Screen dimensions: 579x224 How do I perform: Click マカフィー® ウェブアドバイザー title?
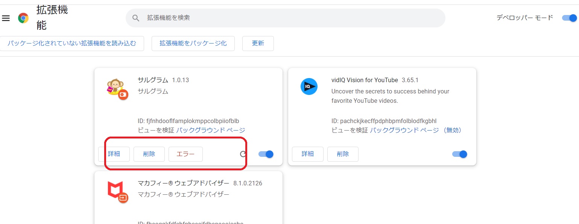(184, 183)
